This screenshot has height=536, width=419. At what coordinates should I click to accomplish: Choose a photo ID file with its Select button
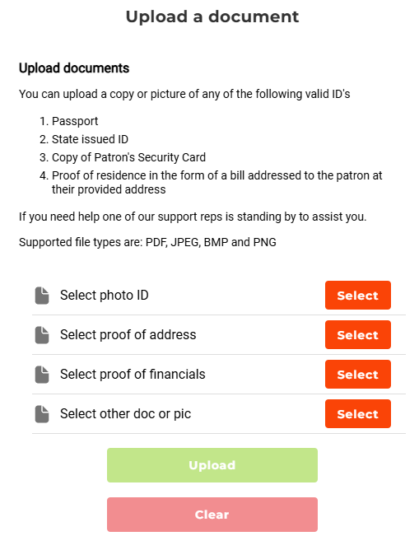click(358, 296)
